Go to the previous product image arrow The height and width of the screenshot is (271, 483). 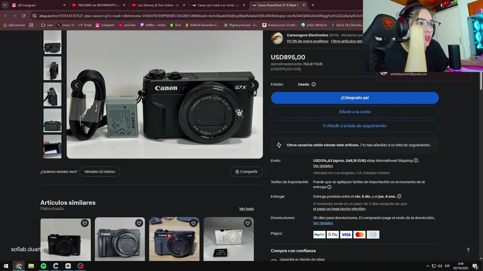(x=77, y=85)
